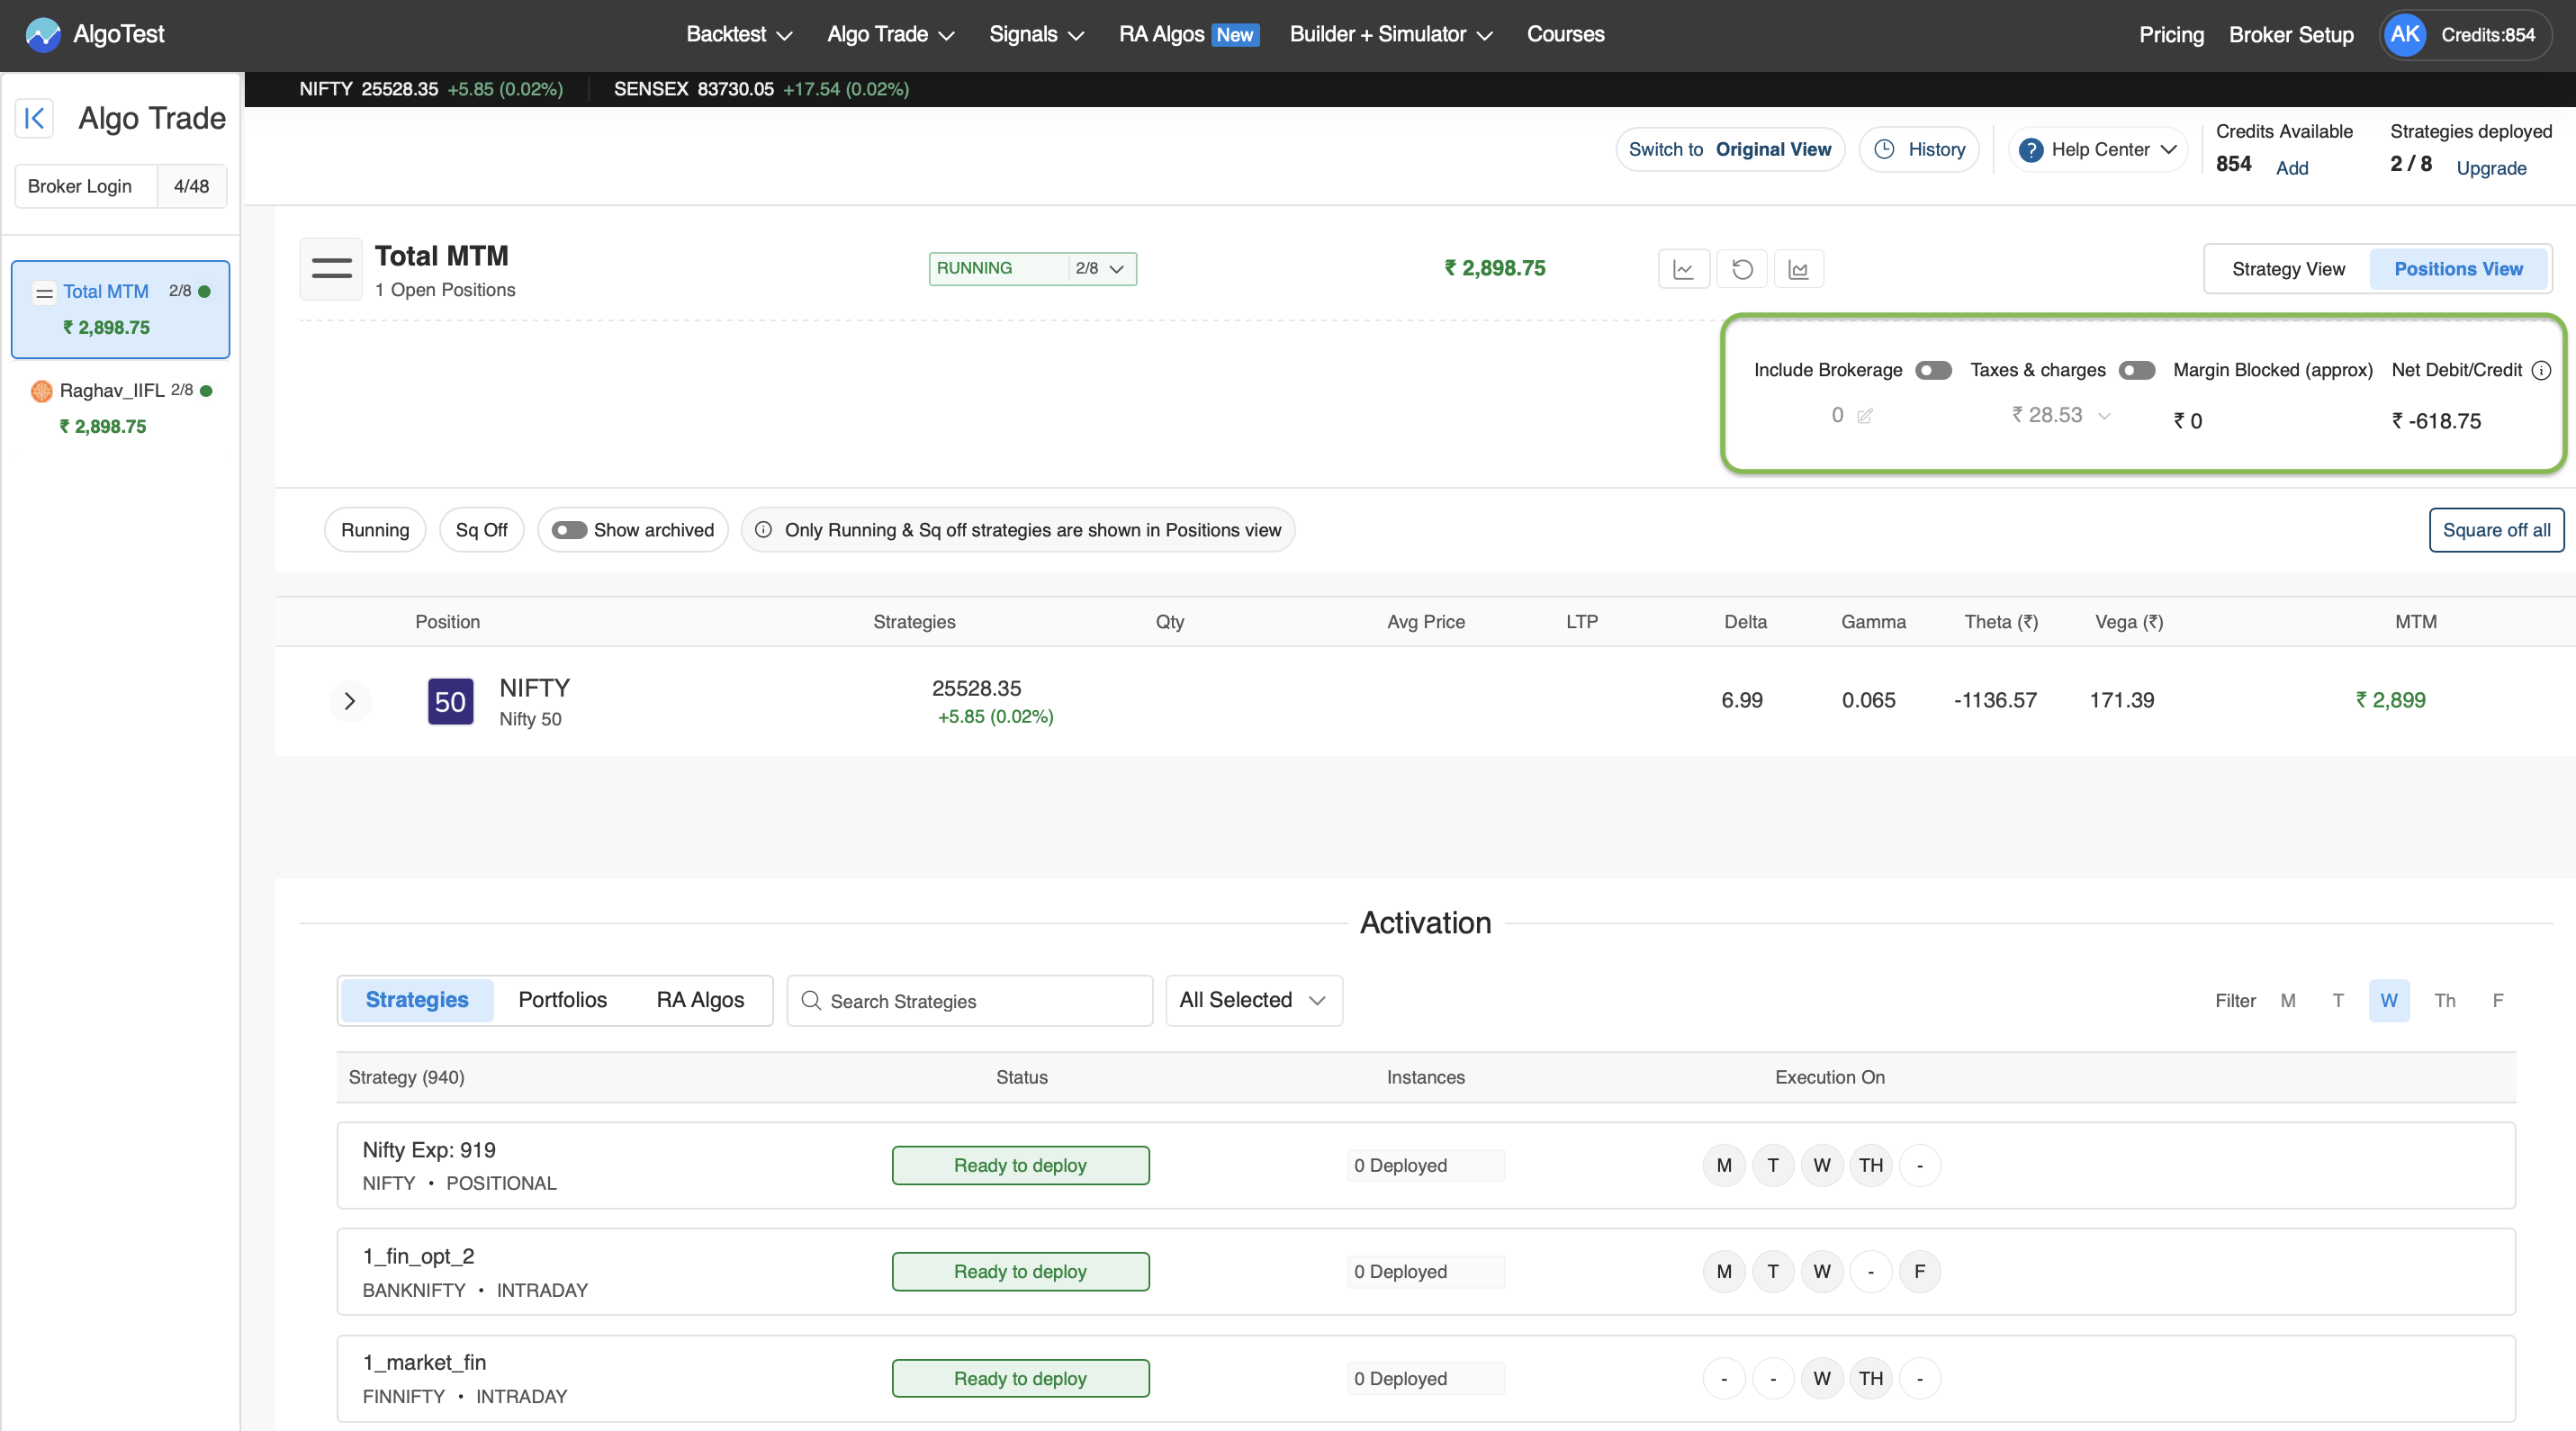Click the Square off all button

[x=2496, y=530]
